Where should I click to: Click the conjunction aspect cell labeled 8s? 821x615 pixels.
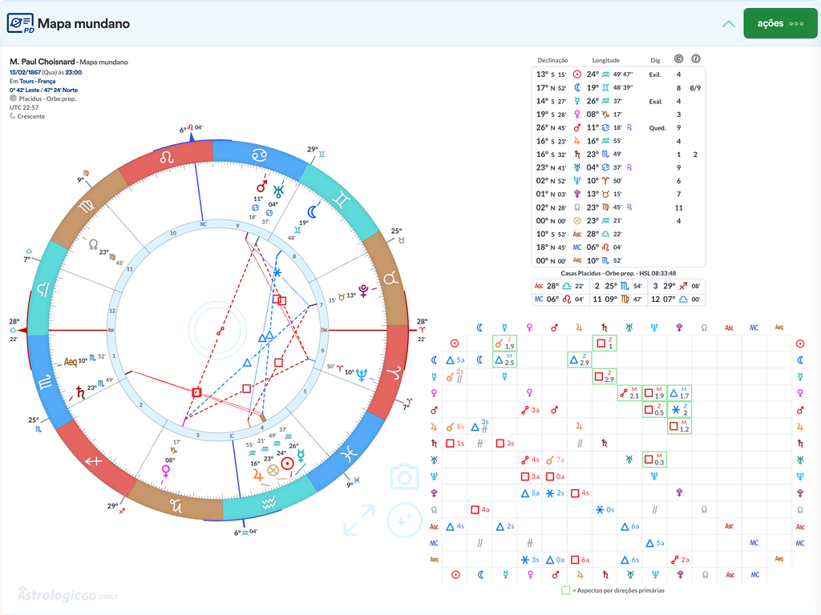455,427
